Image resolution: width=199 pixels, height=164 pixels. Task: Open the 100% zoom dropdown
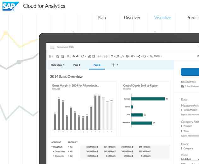pos(158,56)
